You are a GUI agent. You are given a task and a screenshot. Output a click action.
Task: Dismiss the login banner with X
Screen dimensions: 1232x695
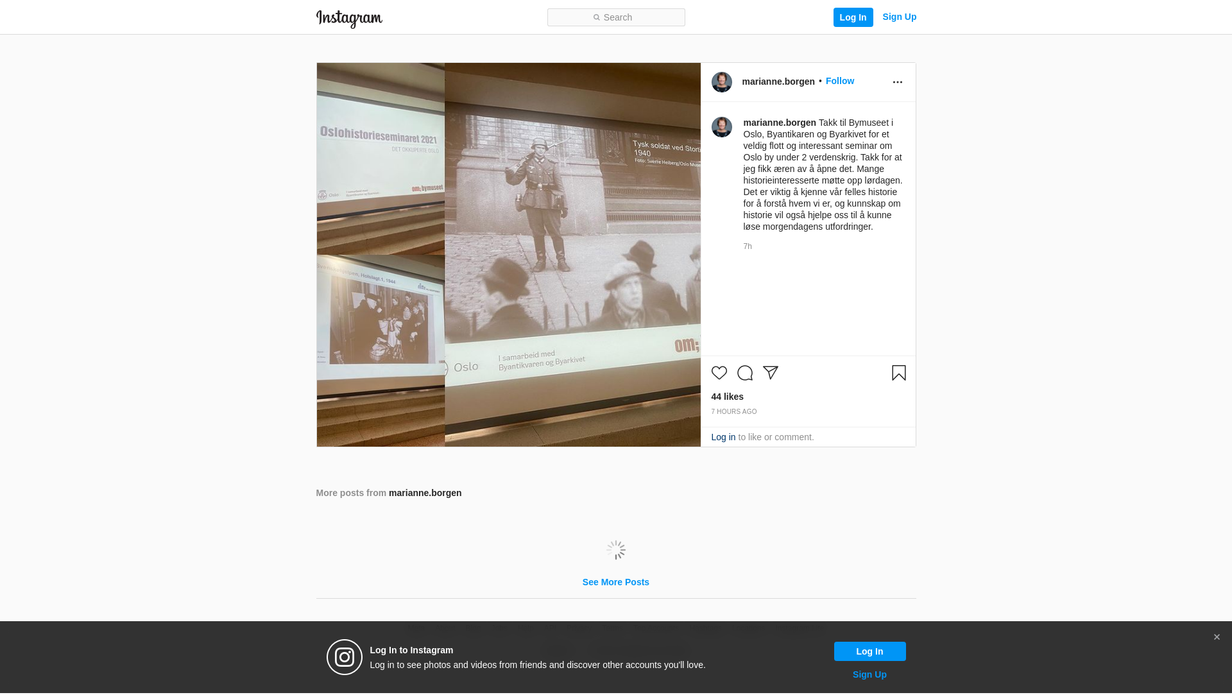pos(1216,637)
